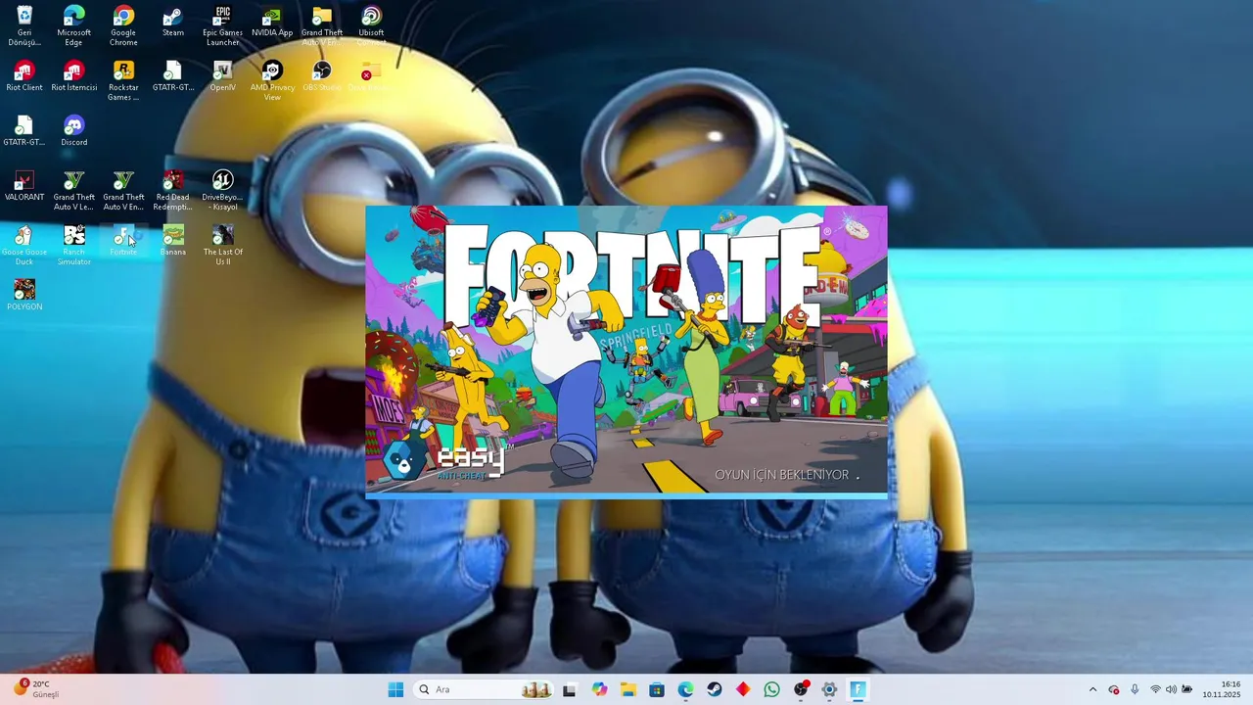Open WhatsApp from the taskbar
The width and height of the screenshot is (1253, 705).
(x=771, y=689)
